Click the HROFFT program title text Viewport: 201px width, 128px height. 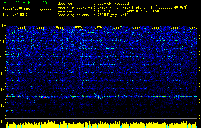(20, 3)
